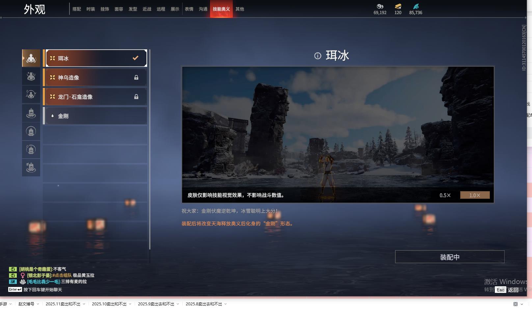
Task: Switch to the 沟通 tab
Action: click(203, 9)
